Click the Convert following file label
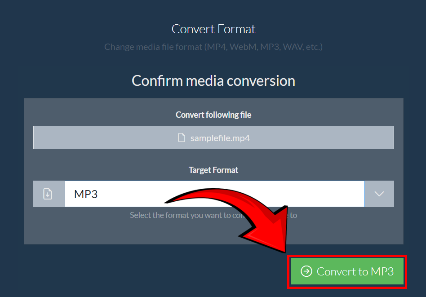This screenshot has width=426, height=297. (213, 115)
